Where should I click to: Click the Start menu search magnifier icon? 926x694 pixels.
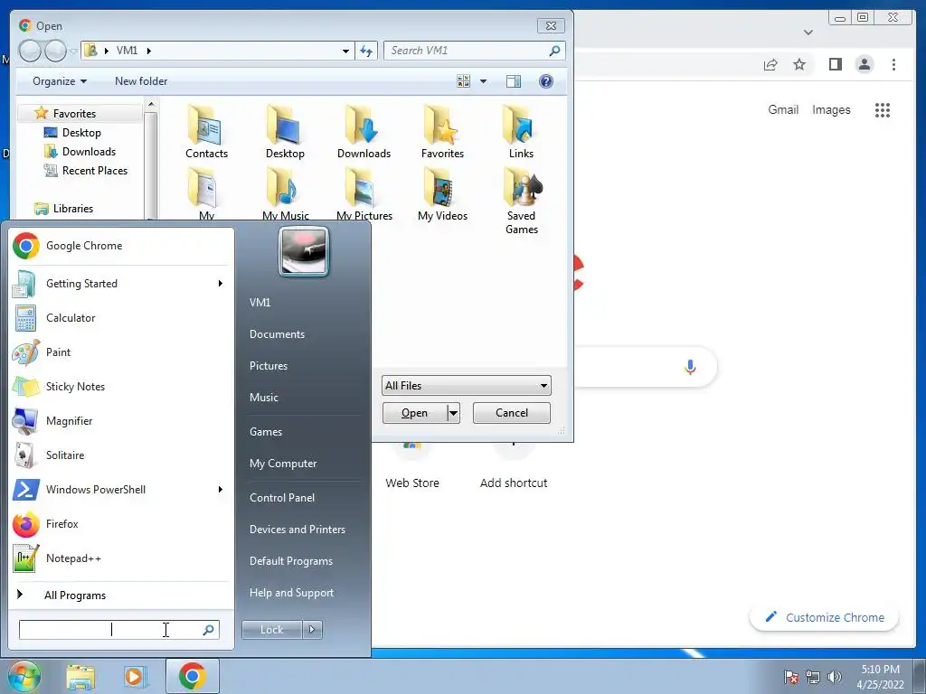(209, 630)
